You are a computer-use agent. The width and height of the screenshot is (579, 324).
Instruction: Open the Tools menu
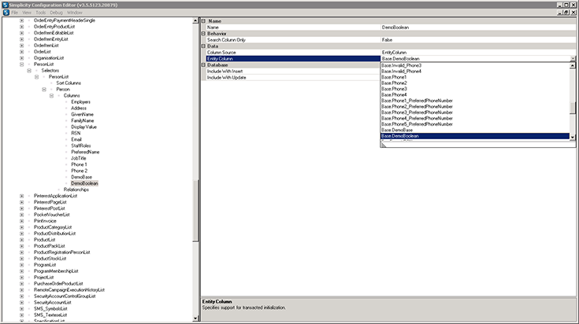tap(41, 13)
